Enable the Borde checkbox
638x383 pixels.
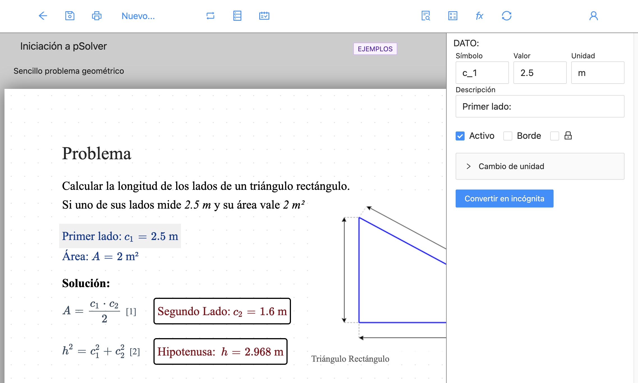508,136
